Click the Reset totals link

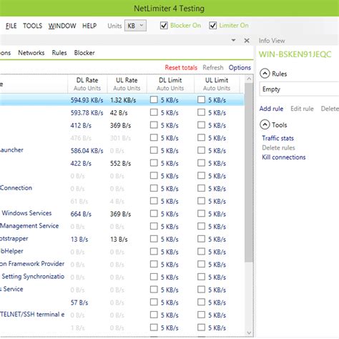coord(181,68)
